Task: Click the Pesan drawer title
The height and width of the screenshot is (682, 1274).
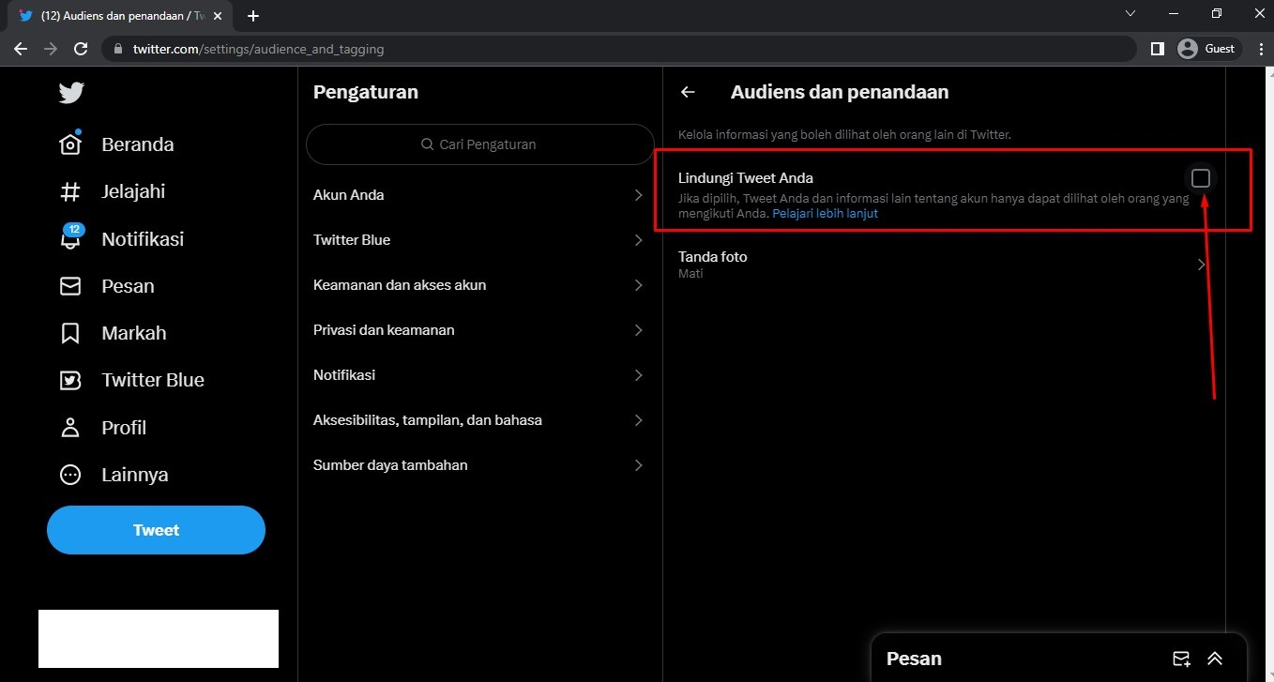Action: tap(914, 659)
